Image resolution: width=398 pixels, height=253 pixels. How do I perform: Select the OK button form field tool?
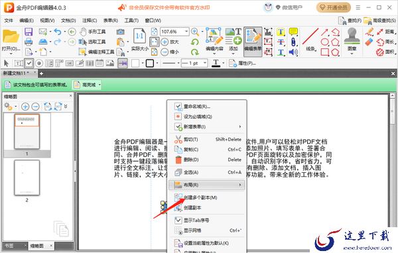coord(69,63)
